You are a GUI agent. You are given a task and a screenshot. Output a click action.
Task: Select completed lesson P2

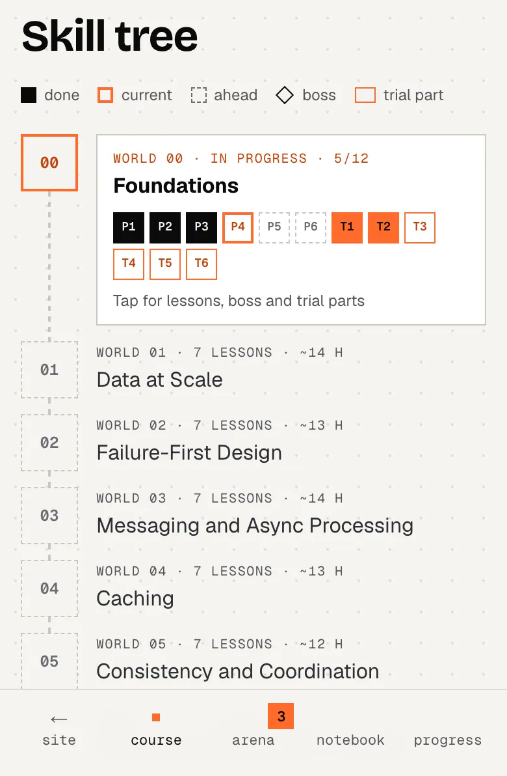coord(165,228)
